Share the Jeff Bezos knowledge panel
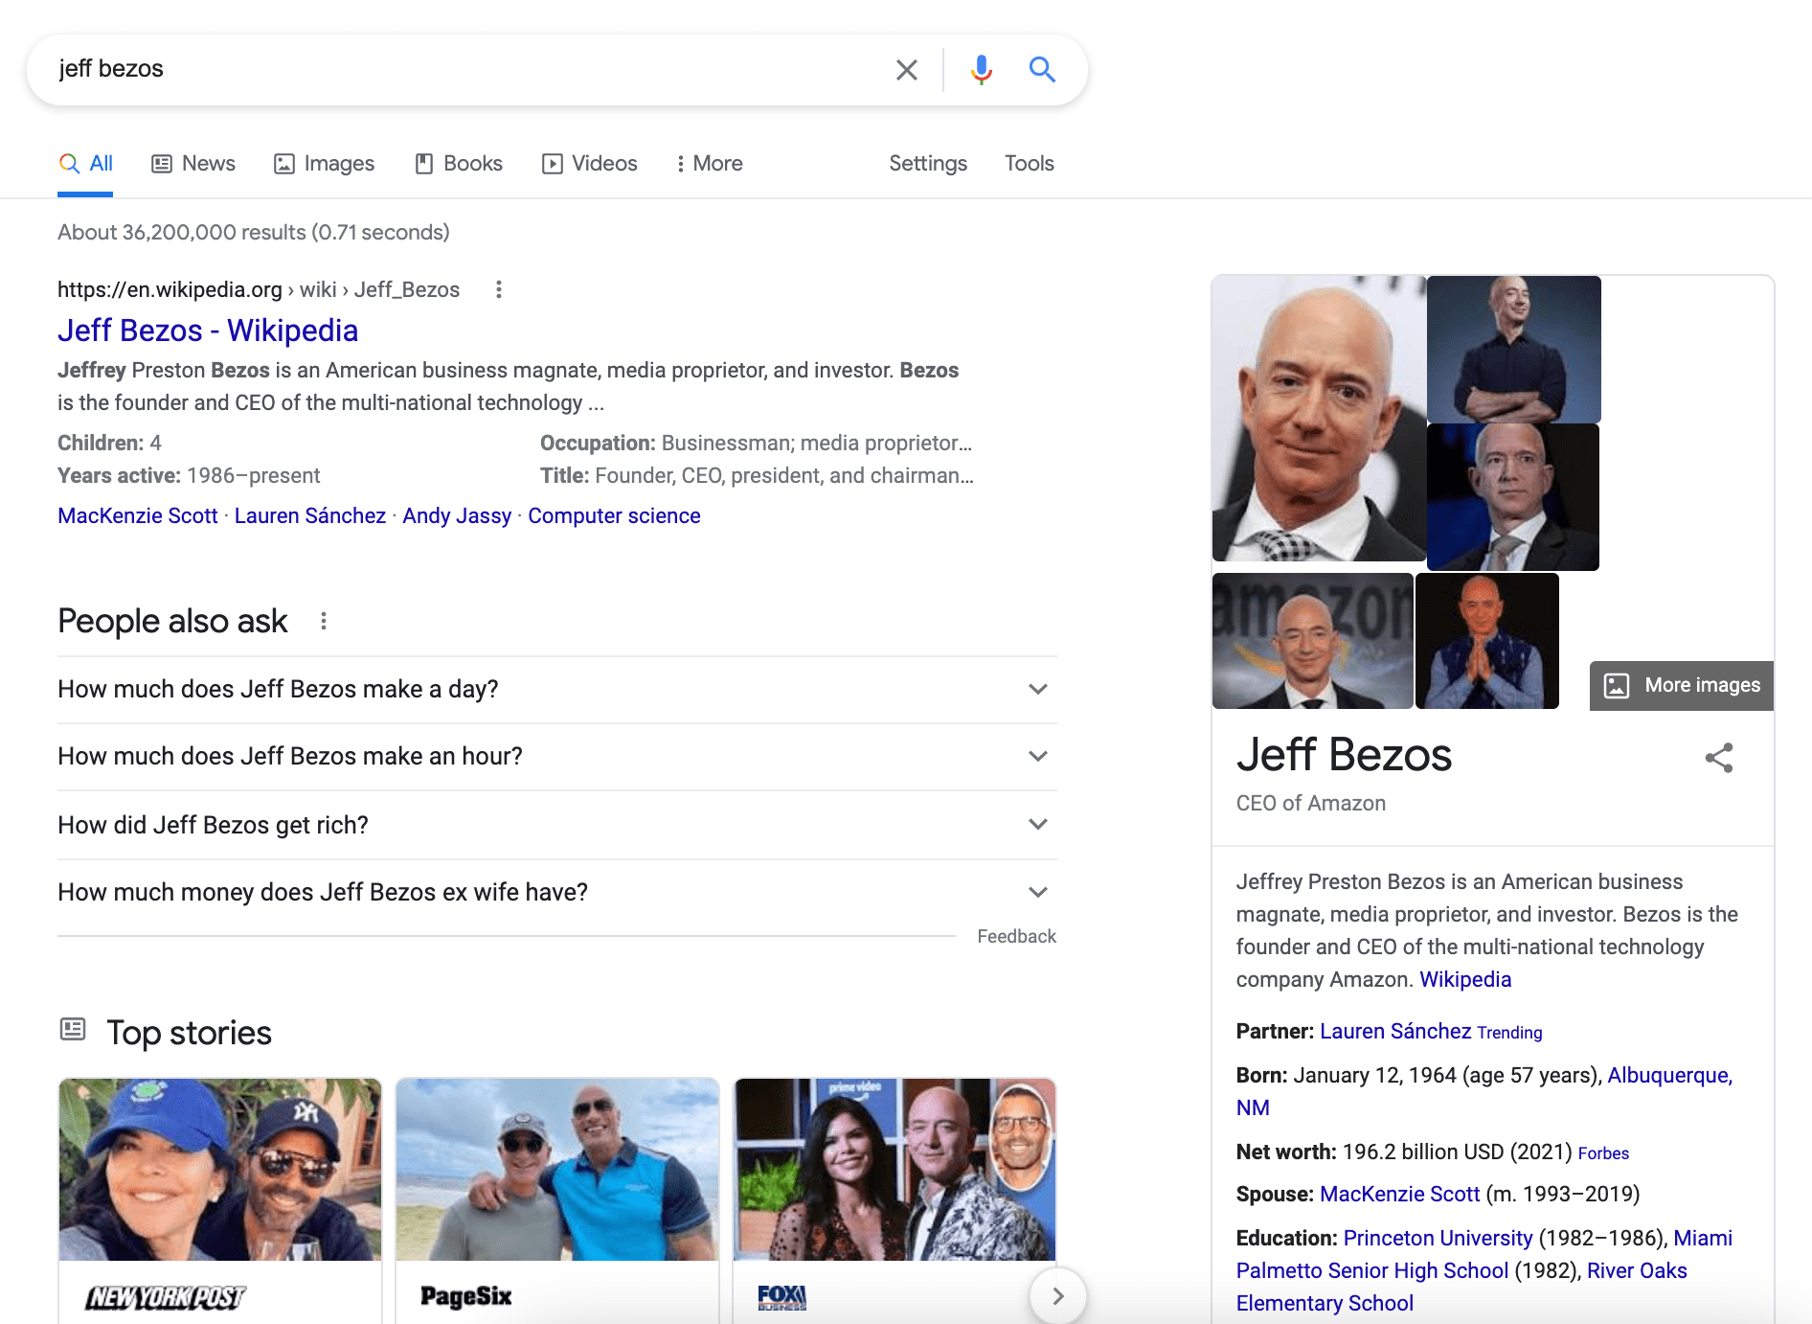This screenshot has width=1812, height=1324. (x=1719, y=758)
